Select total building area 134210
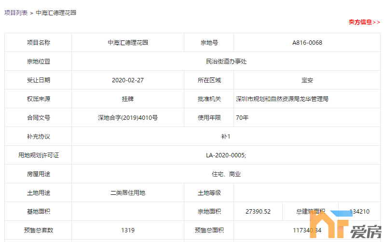The image size is (384, 242). pos(359,212)
